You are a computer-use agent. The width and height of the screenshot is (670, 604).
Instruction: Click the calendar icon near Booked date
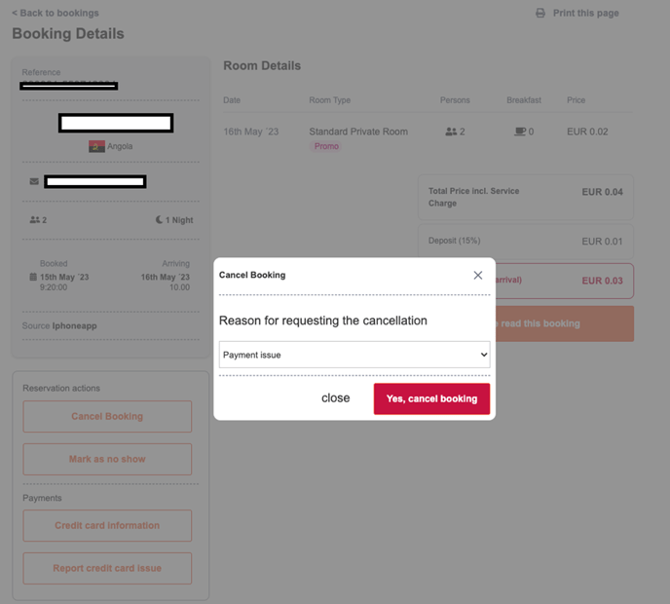(33, 277)
